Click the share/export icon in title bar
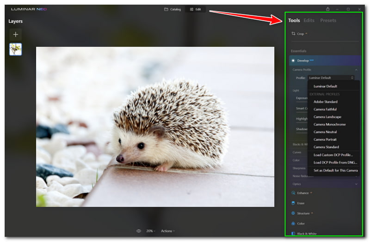370x242 pixels. [x=327, y=9]
